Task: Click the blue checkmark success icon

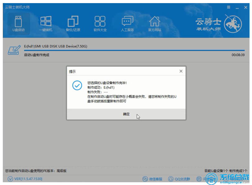Action: [x=77, y=85]
